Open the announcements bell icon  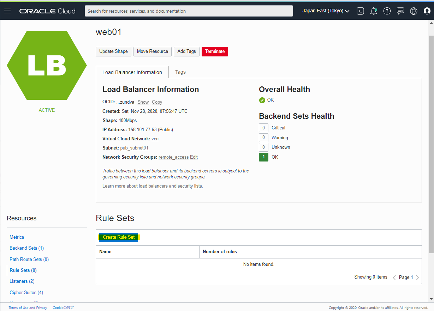tap(374, 11)
